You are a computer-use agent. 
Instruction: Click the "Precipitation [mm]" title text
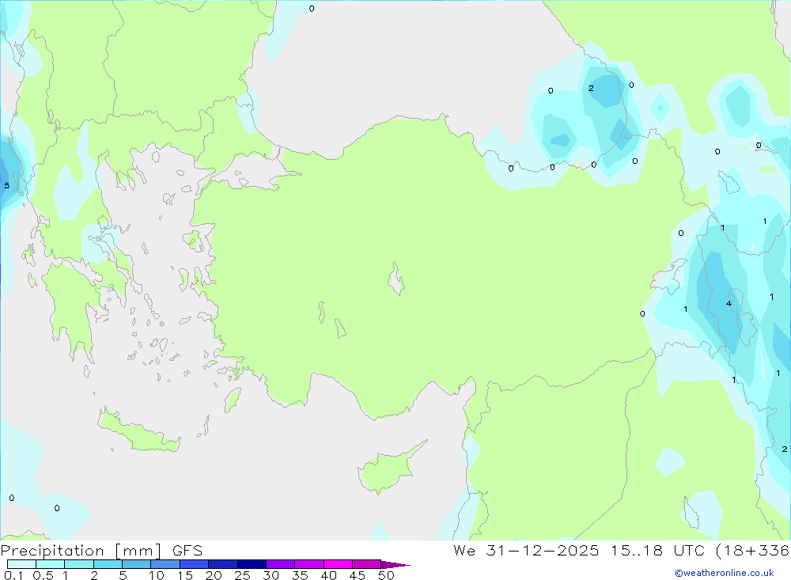[81, 551]
